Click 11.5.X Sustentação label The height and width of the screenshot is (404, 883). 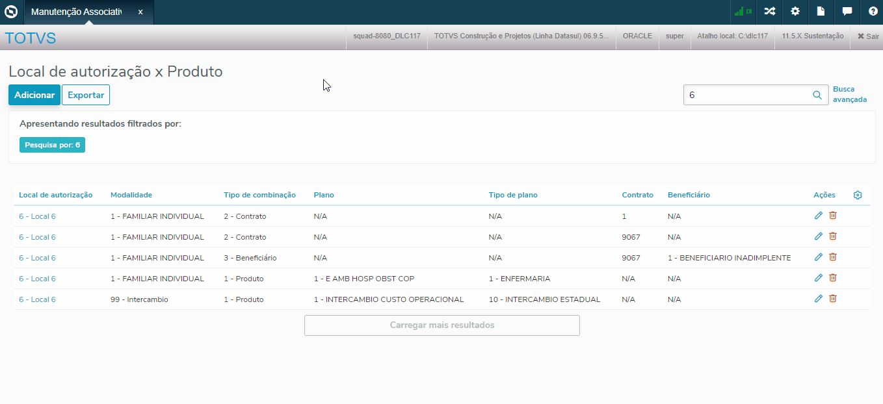(813, 36)
